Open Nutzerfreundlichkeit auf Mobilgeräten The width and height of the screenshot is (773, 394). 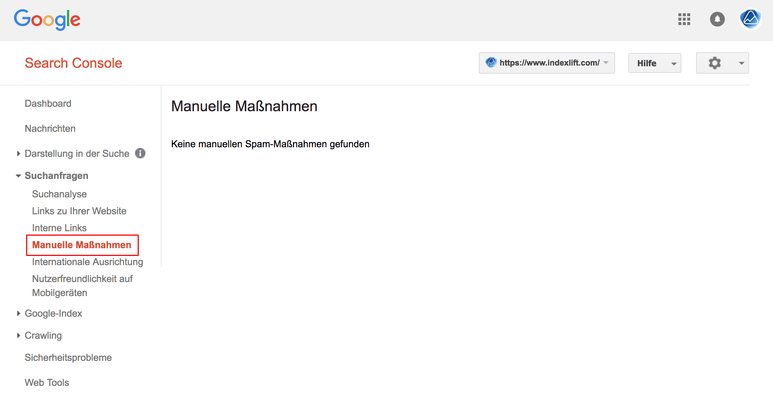(82, 286)
